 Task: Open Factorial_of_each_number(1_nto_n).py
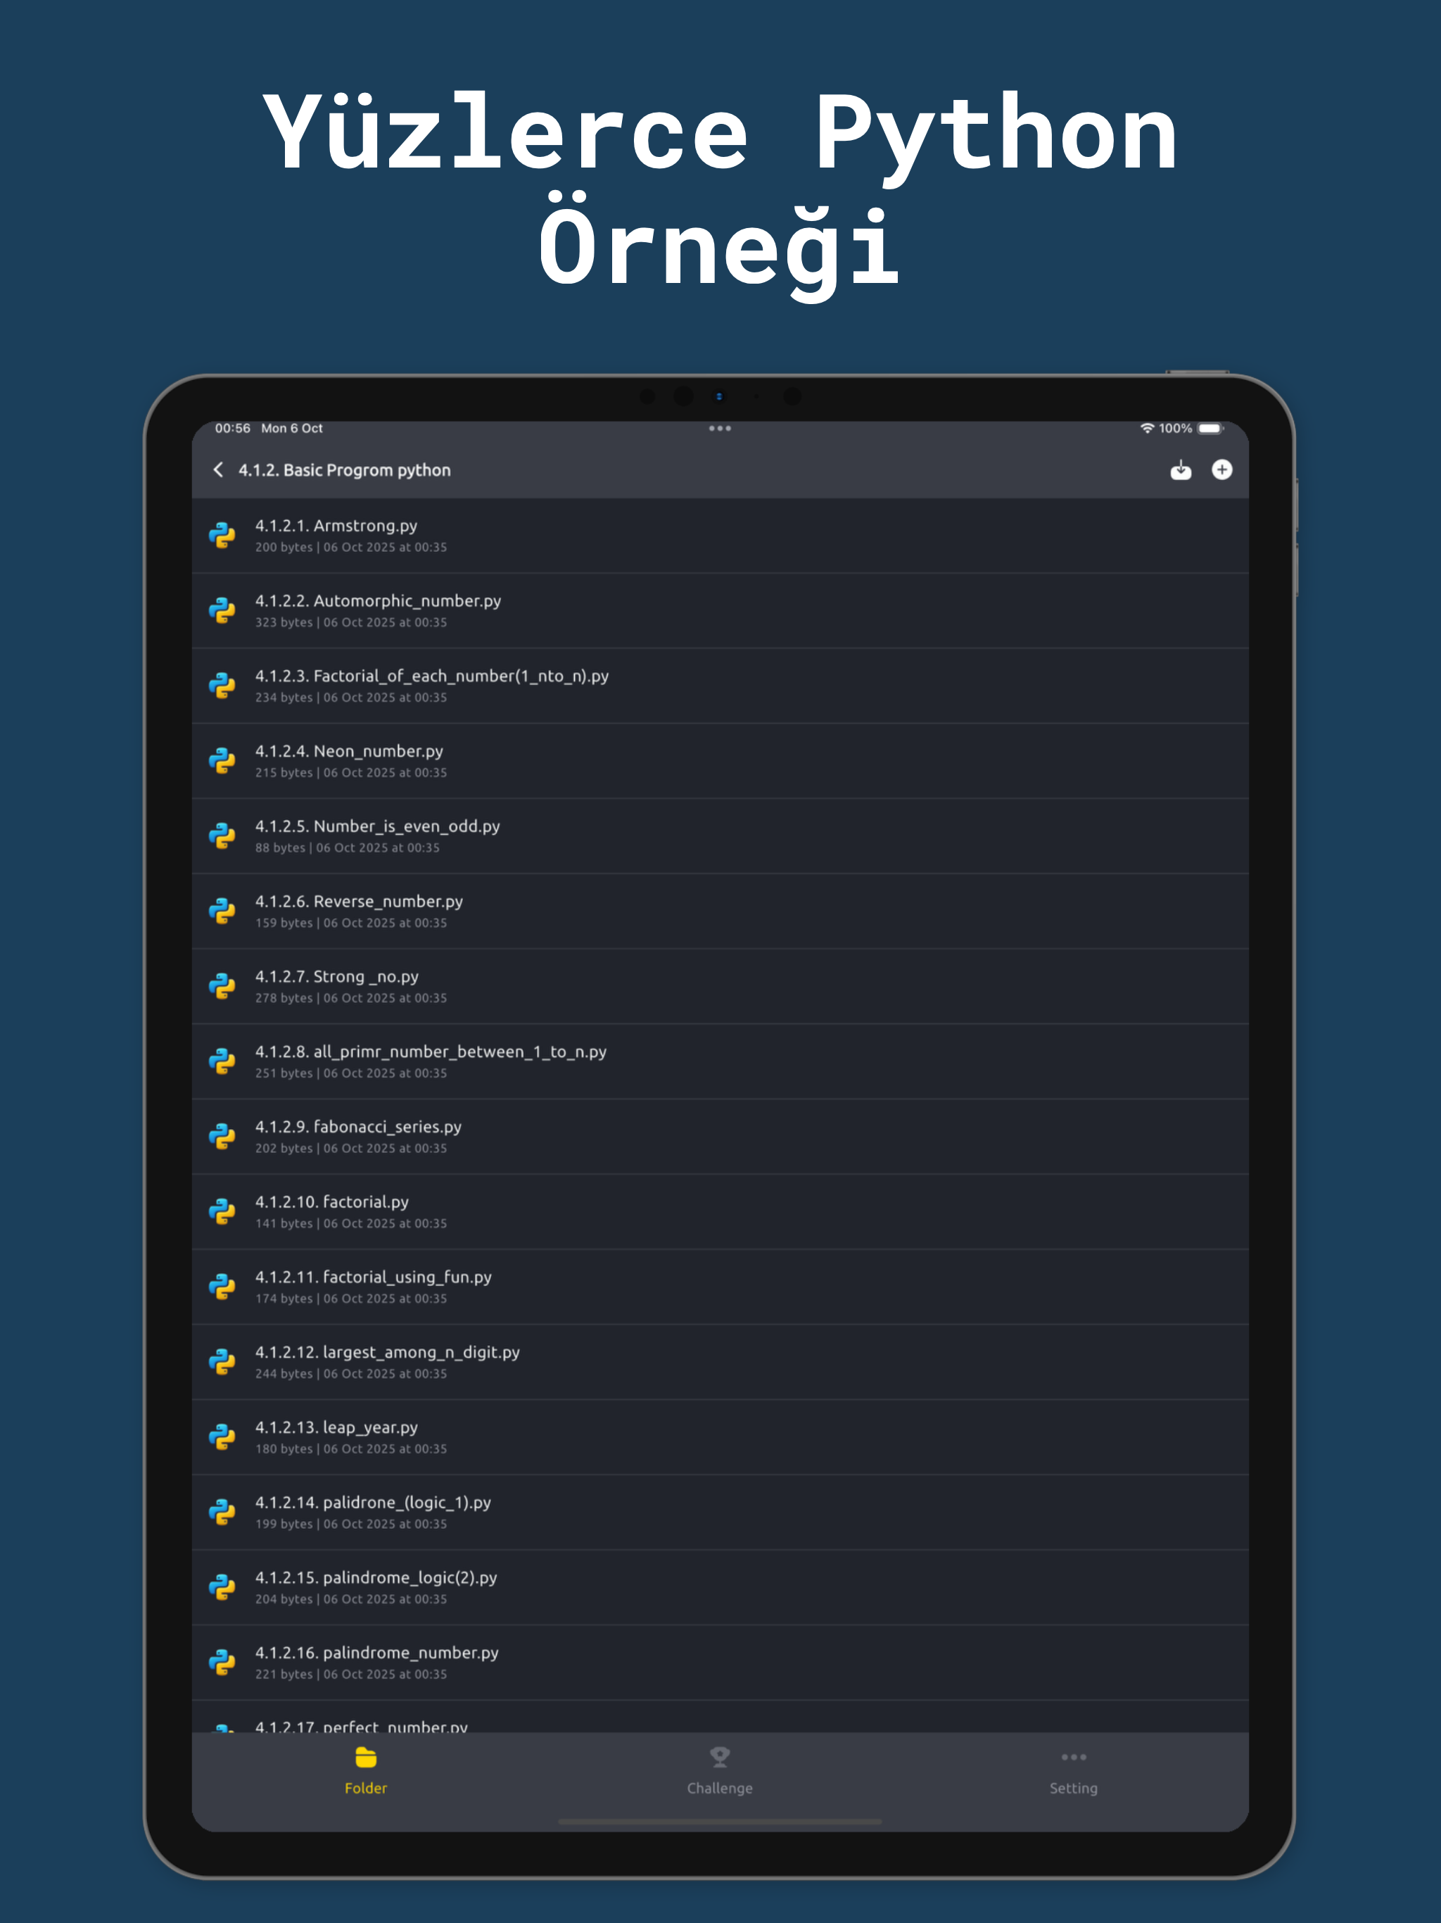pyautogui.click(x=720, y=686)
